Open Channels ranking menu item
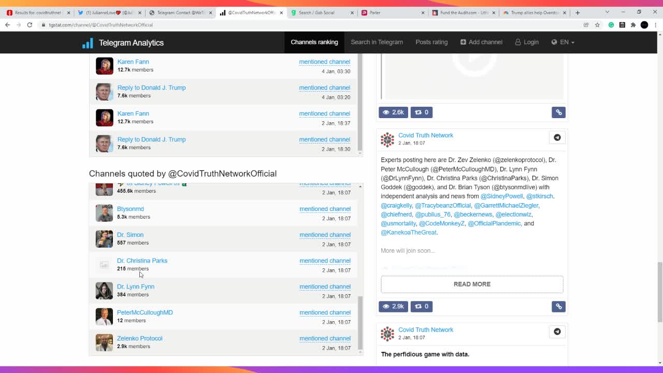 [x=314, y=42]
